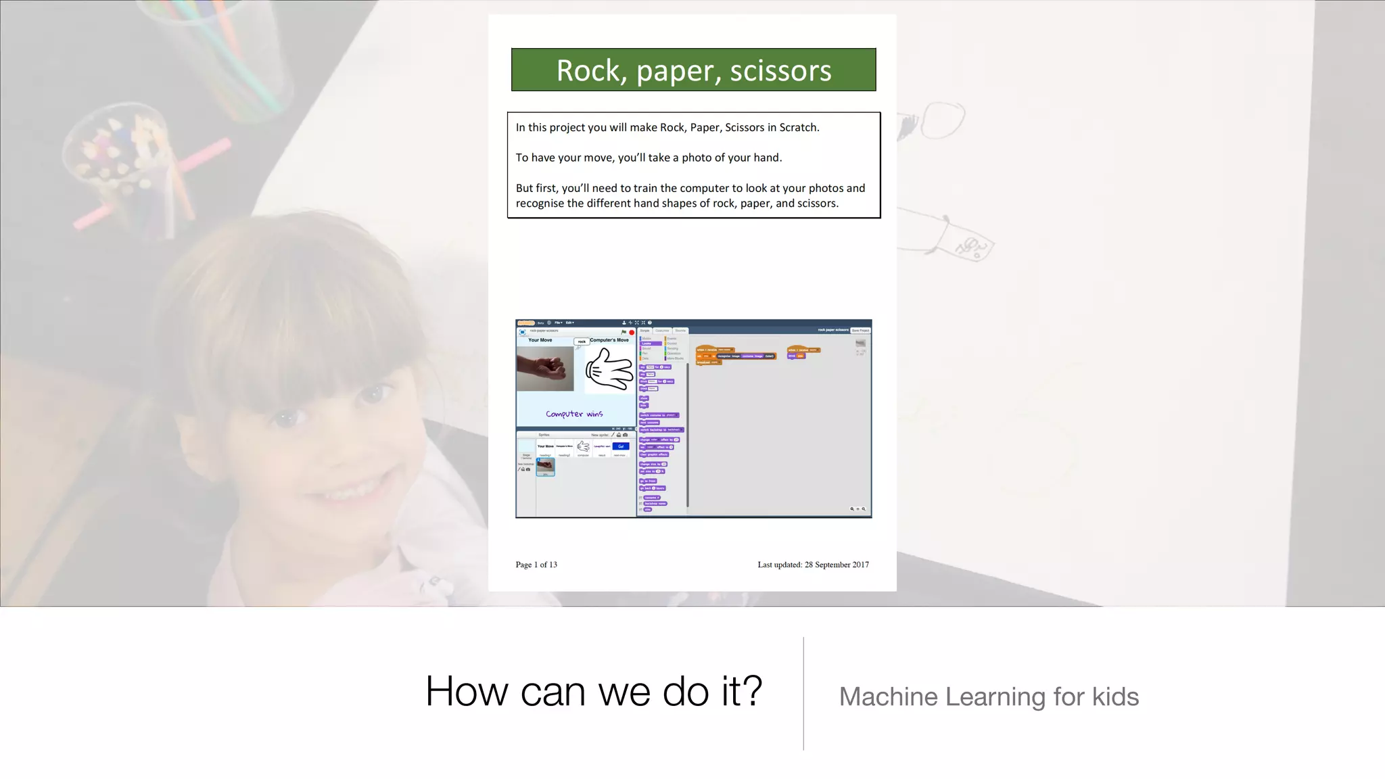1385x779 pixels.
Task: Select the Sensing block category
Action: (x=672, y=348)
